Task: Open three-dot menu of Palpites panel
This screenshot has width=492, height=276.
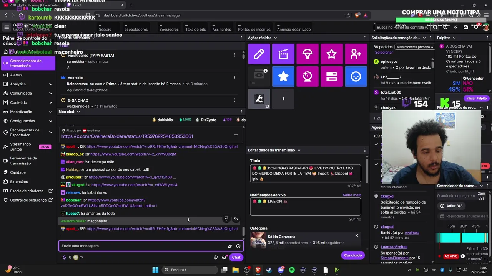Action: tap(488, 38)
